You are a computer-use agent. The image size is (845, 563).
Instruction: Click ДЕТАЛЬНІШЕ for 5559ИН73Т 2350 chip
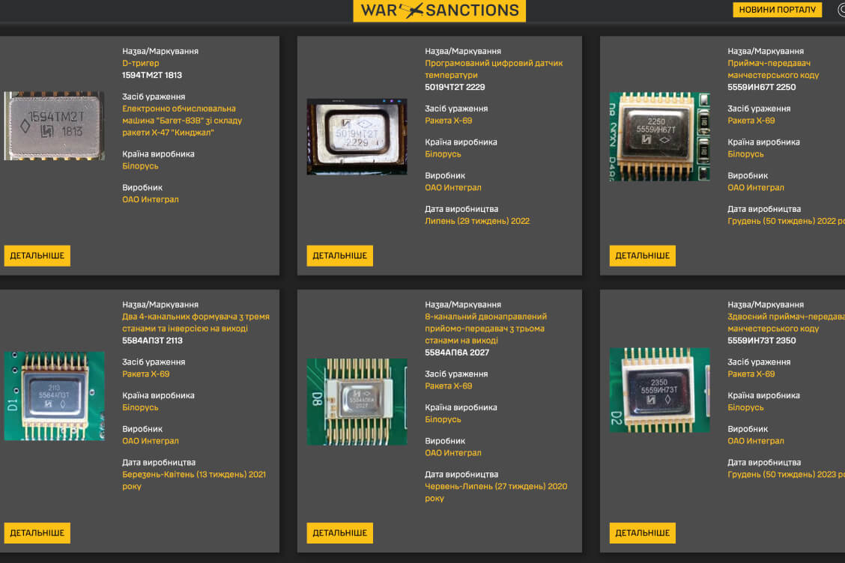pos(643,533)
